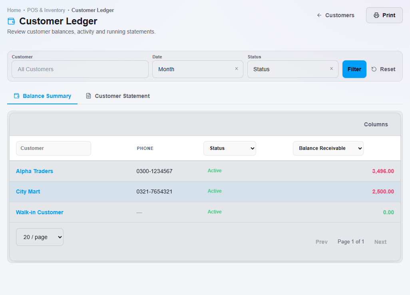Click the Active status in City Mart row

tap(215, 191)
